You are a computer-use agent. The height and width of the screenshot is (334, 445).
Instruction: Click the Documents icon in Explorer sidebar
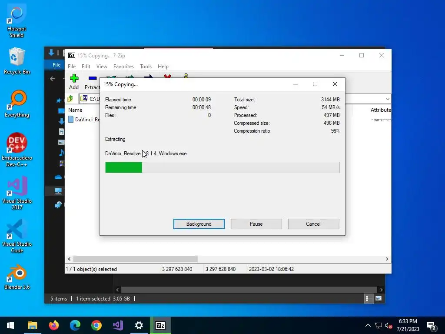(62, 131)
